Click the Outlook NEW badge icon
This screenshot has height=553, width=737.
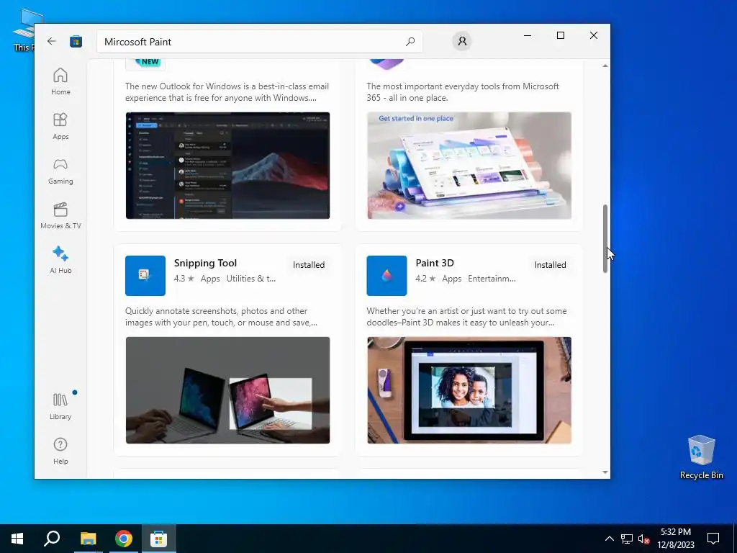click(x=145, y=65)
